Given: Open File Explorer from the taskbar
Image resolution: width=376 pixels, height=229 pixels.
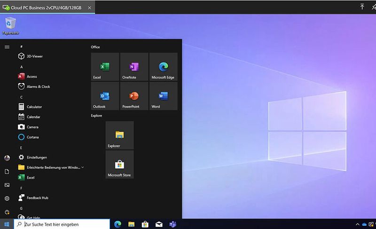Looking at the screenshot, I should coord(132,224).
